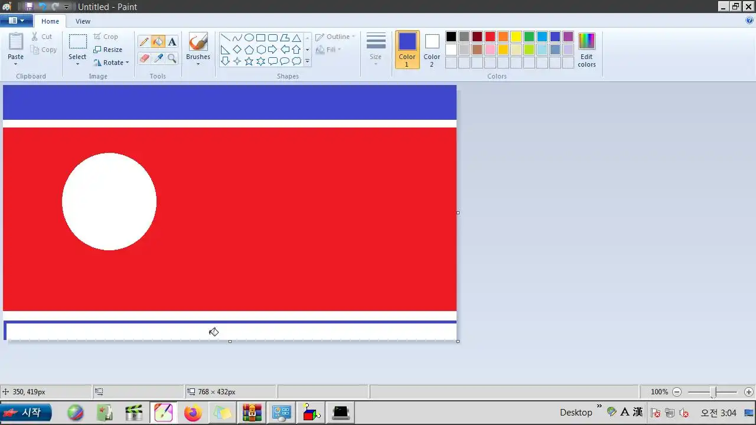Choose the red color swatch
The height and width of the screenshot is (425, 756).
pos(490,37)
